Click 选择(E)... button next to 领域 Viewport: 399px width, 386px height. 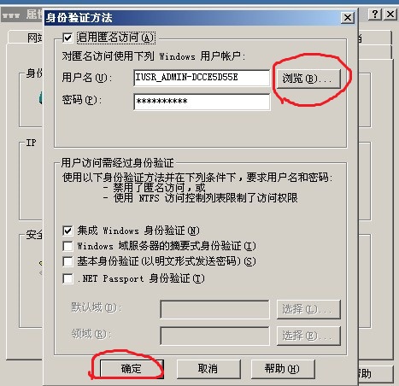pos(308,336)
